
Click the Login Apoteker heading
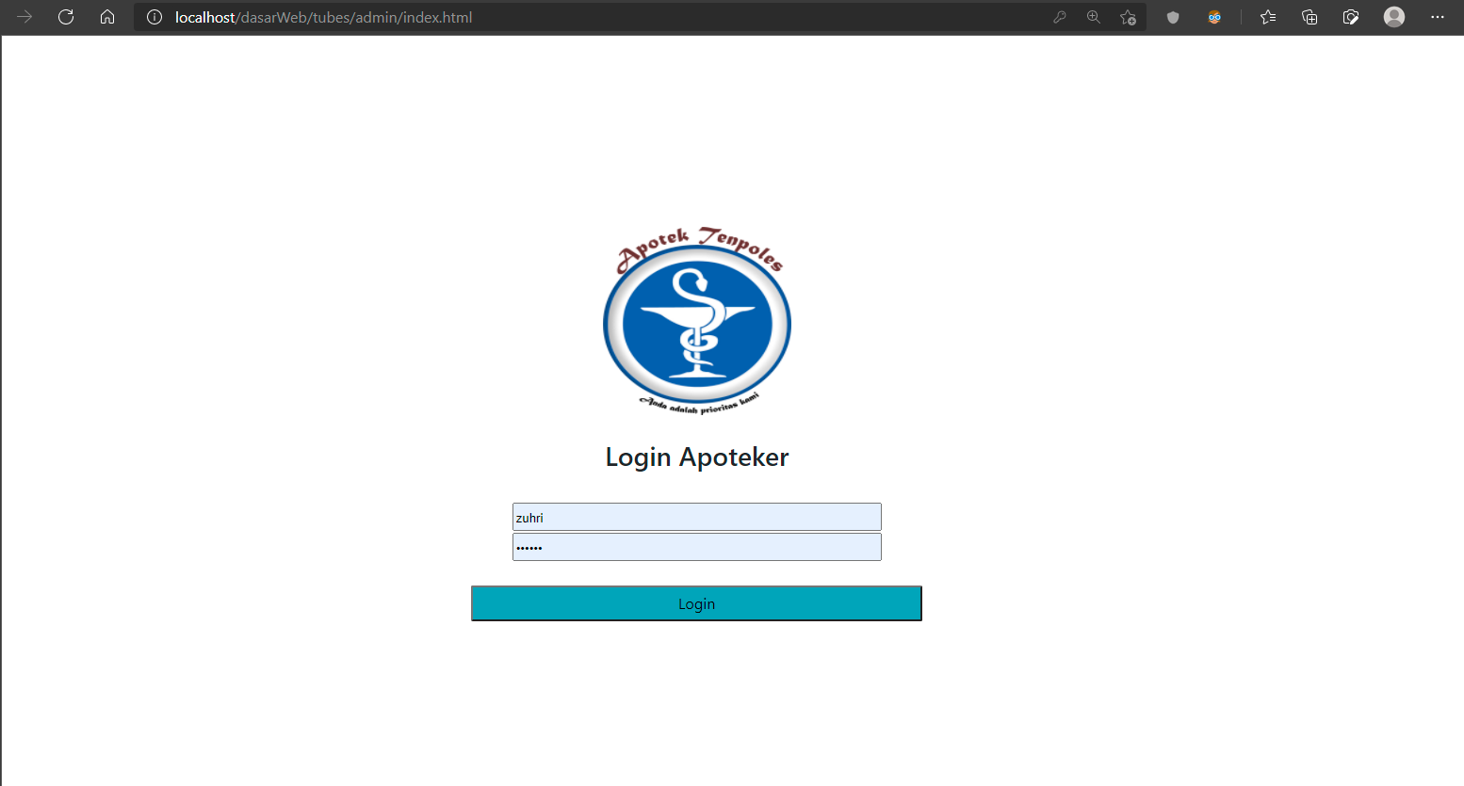click(697, 457)
